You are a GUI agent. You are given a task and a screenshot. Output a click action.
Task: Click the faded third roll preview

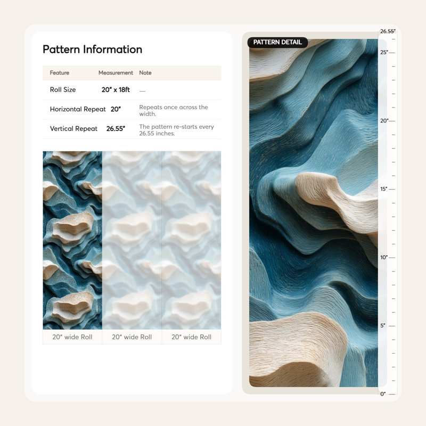[192, 241]
